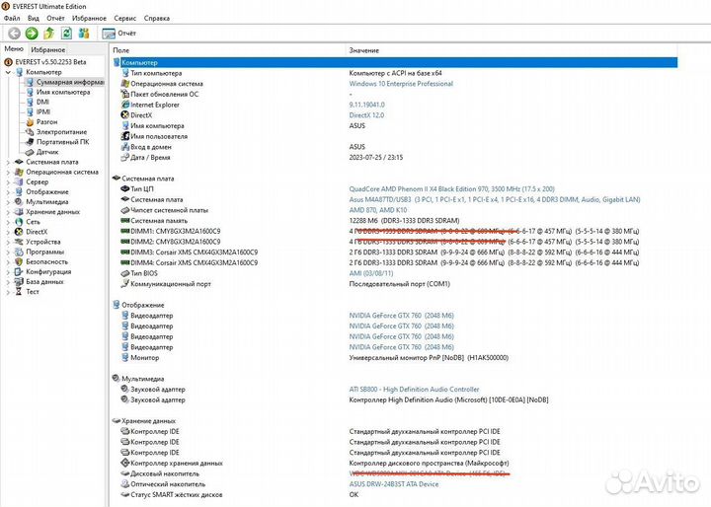Click the Разгон flame icon in tree
The width and height of the screenshot is (711, 507).
[30, 122]
